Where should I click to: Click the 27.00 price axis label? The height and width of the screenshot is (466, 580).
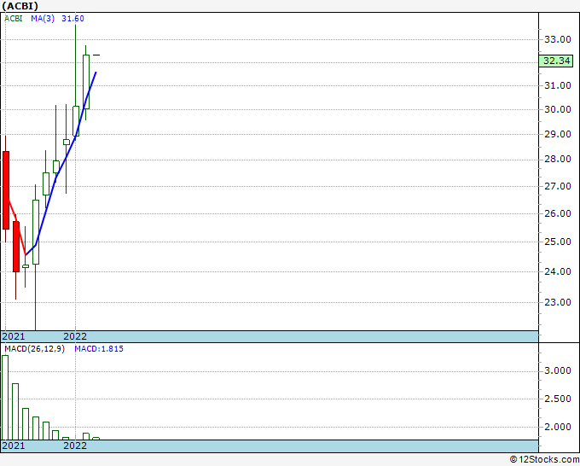pyautogui.click(x=557, y=186)
